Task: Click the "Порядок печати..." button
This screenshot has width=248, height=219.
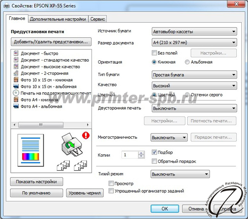Action: pos(214,137)
